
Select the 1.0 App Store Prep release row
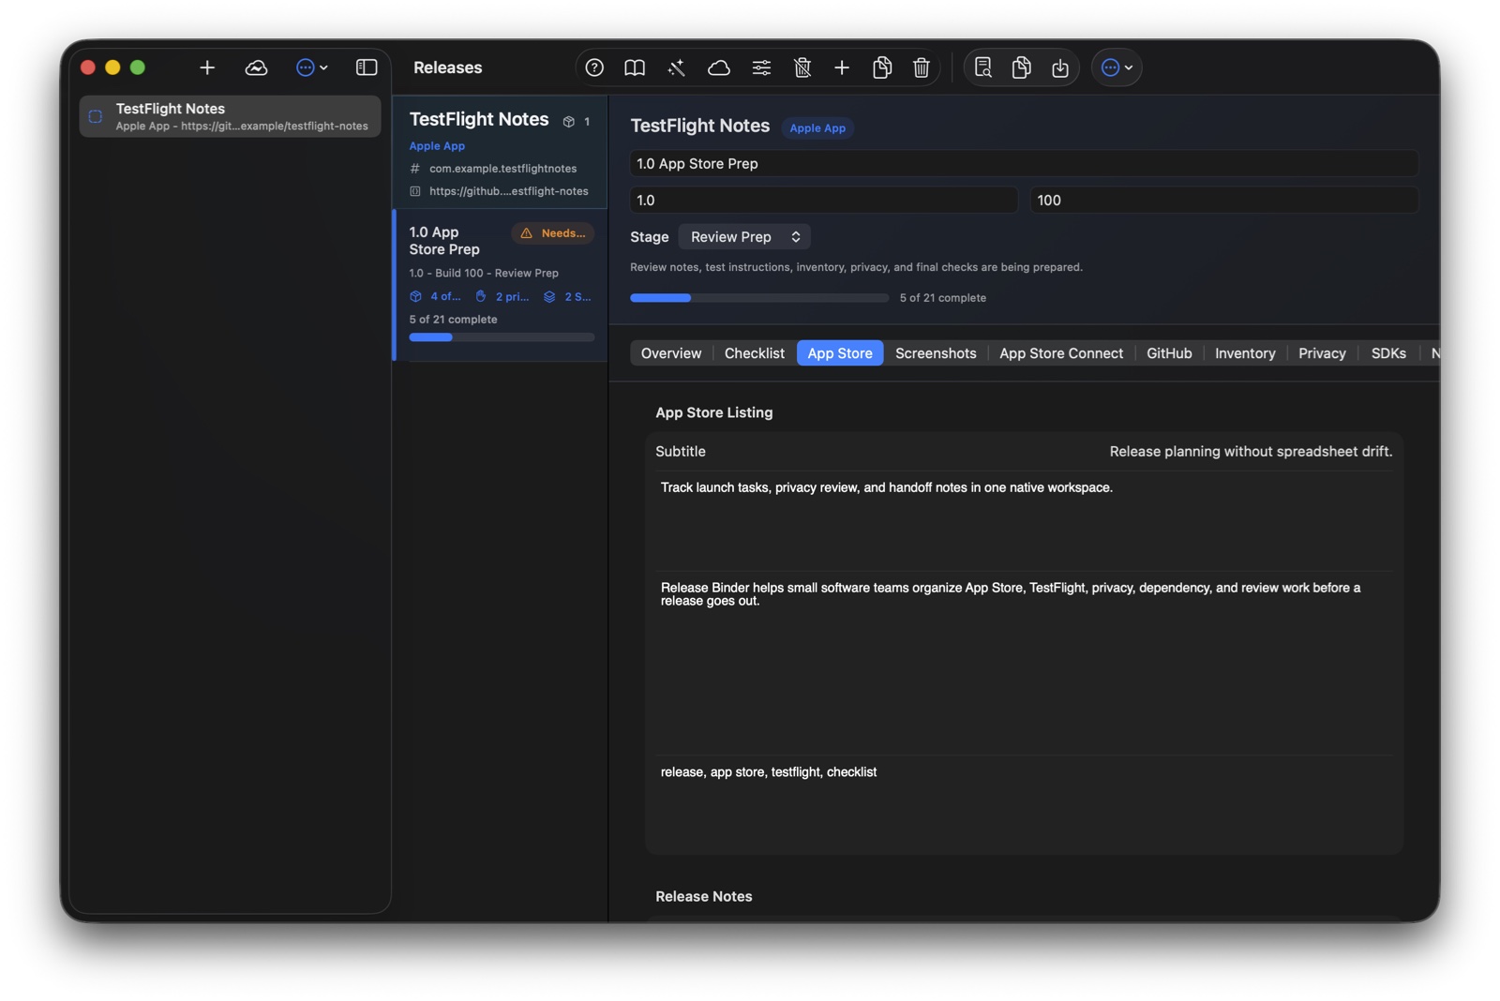[x=501, y=285]
